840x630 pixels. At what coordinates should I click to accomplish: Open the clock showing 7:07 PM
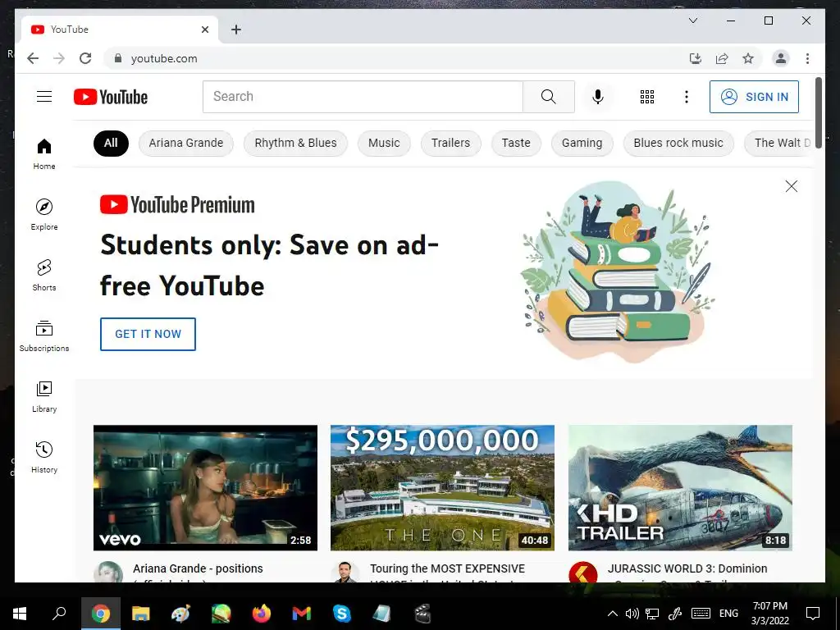coord(769,614)
